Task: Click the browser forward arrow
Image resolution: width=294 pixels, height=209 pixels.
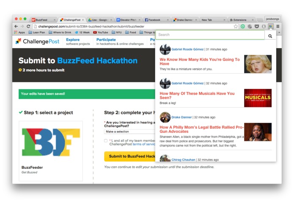Action: click(22, 26)
